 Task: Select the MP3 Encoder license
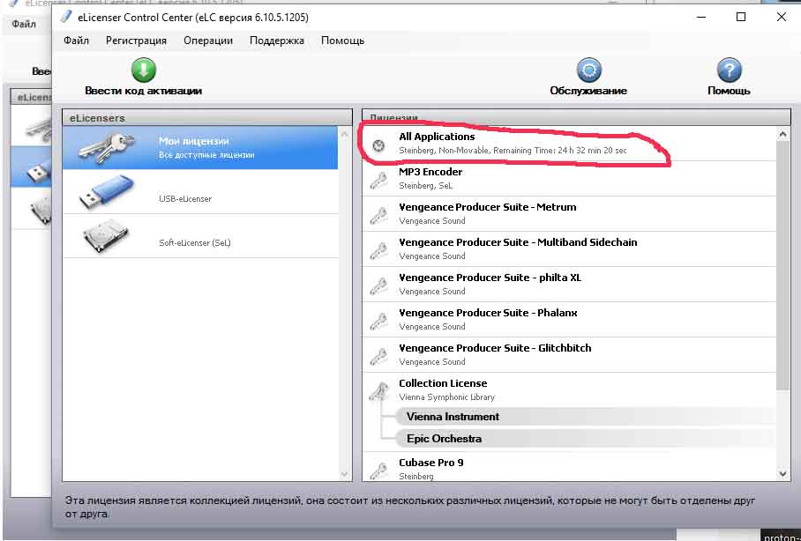click(x=569, y=179)
